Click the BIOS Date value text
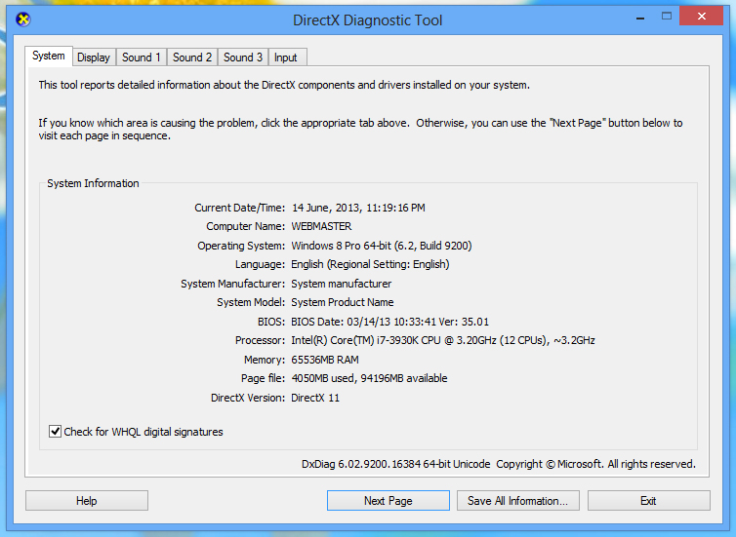736x537 pixels. click(389, 322)
